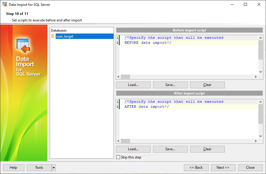266x174 pixels.
Task: Click inside the After import script editor
Action: (x=188, y=123)
